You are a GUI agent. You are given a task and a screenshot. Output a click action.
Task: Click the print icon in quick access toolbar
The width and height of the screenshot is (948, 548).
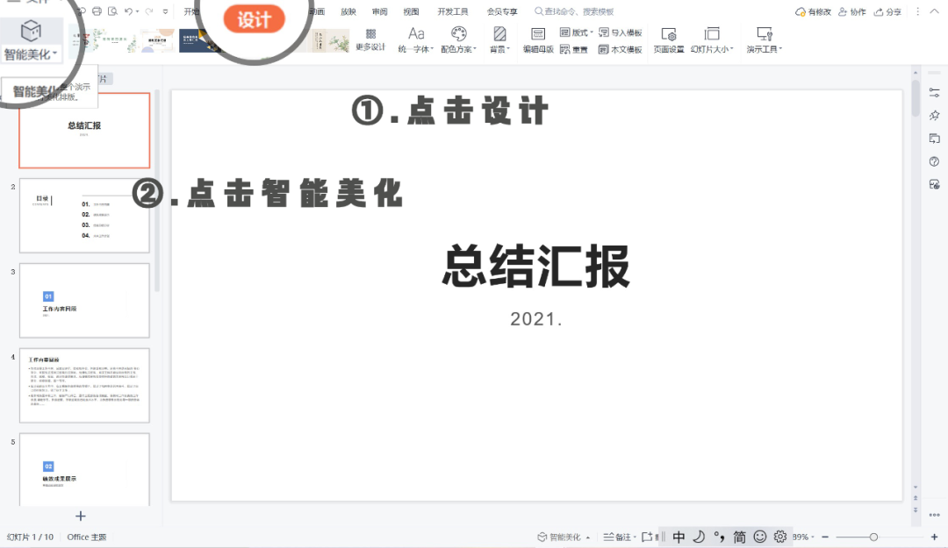coord(97,11)
